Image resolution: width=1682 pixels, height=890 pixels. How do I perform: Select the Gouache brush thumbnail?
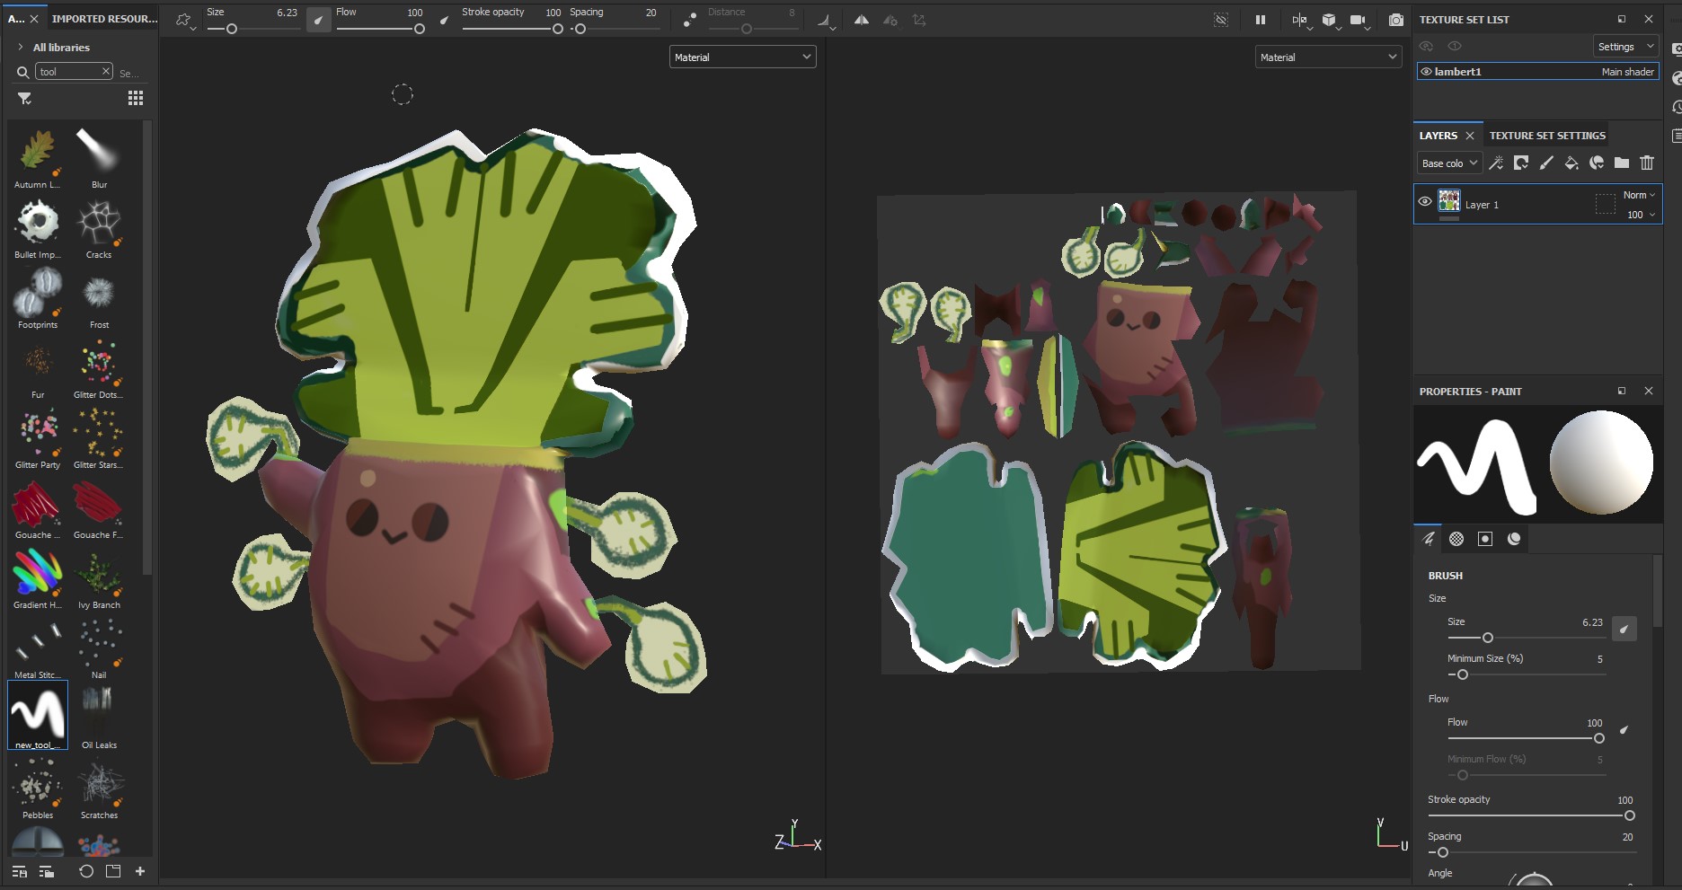pyautogui.click(x=37, y=505)
